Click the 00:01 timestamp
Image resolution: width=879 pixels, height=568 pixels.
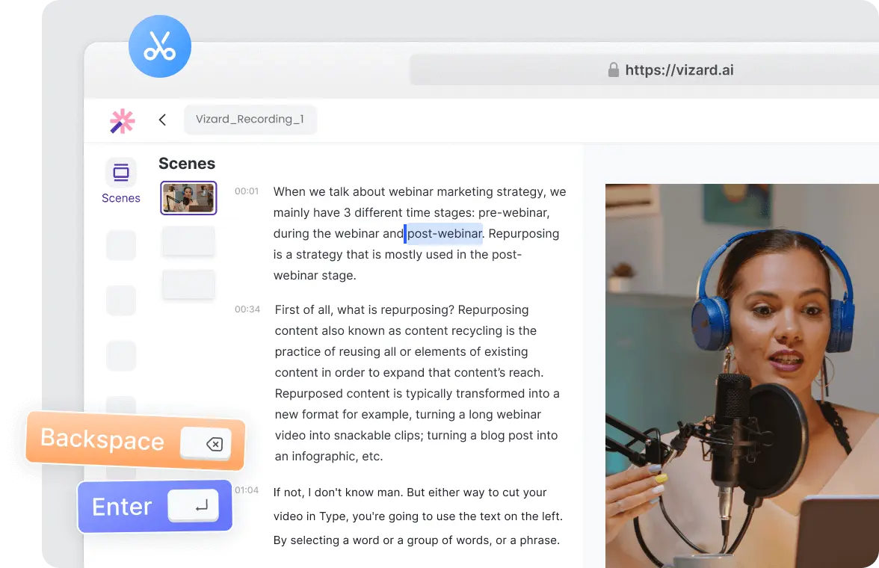tap(247, 191)
